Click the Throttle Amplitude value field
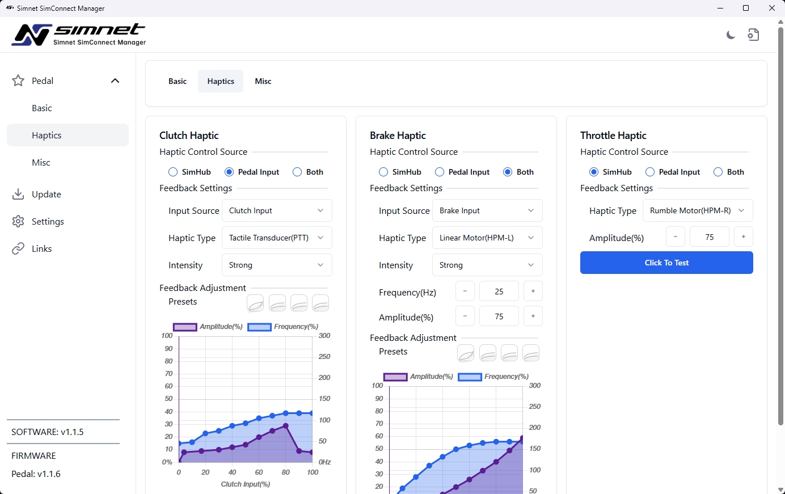Viewport: 785px width, 494px height. click(x=709, y=237)
